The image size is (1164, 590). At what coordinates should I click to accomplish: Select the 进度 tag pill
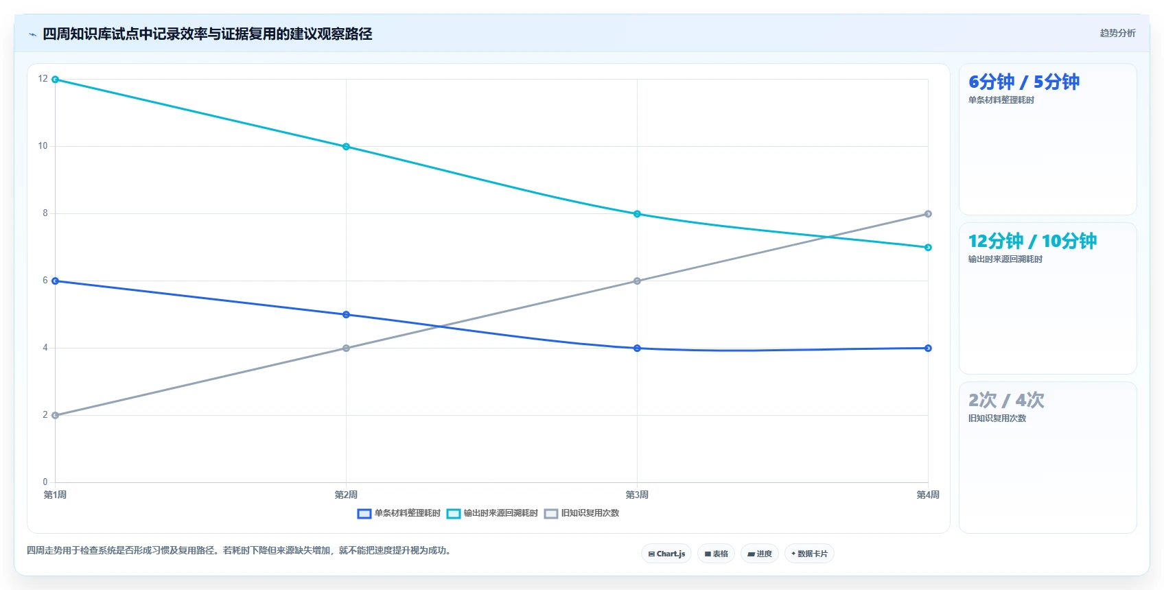[x=760, y=554]
